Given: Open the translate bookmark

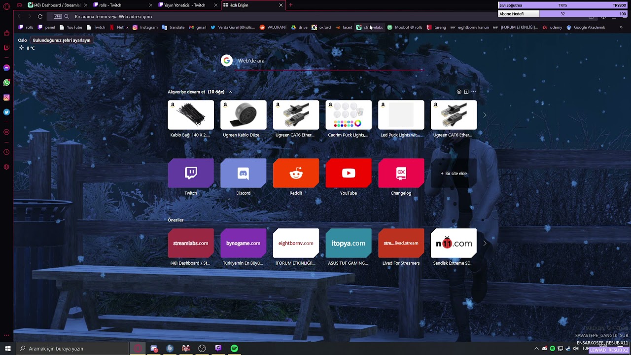Looking at the screenshot, I should [173, 27].
